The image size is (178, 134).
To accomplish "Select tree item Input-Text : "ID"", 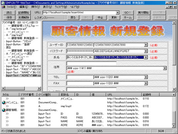I will point(23,66).
